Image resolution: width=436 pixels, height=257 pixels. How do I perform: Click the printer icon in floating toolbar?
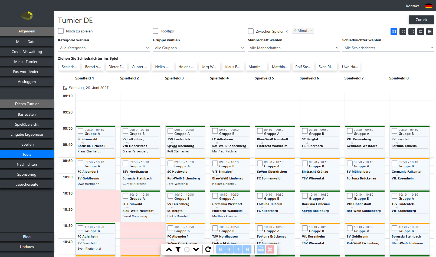(x=261, y=249)
